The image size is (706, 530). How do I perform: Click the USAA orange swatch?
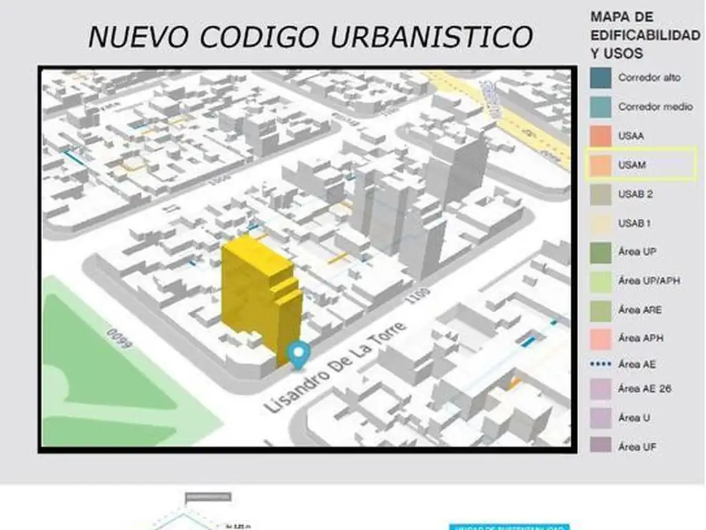point(600,136)
